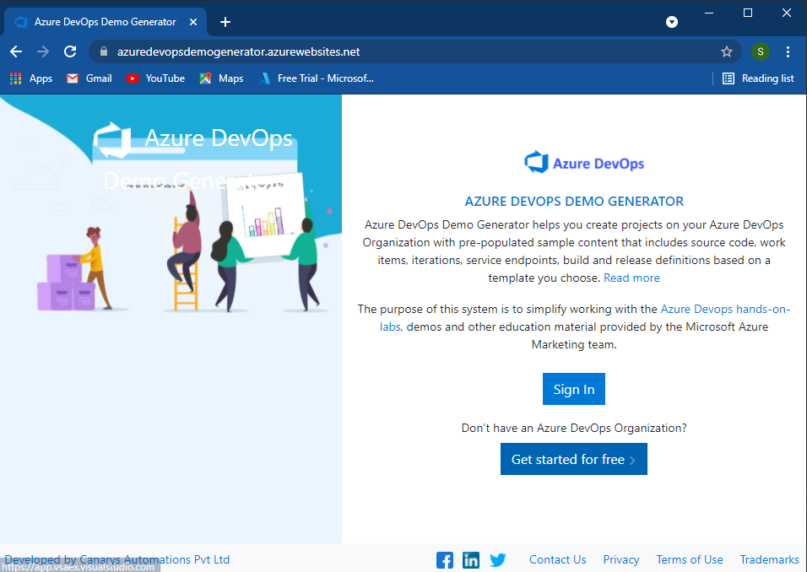Image resolution: width=807 pixels, height=572 pixels.
Task: Open the Gmail bookmark shortcut
Action: [x=88, y=78]
